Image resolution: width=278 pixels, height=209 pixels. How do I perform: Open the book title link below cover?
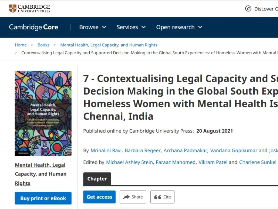[41, 174]
